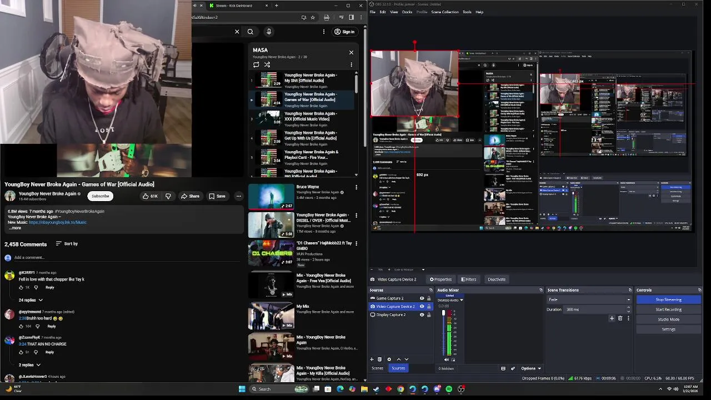The width and height of the screenshot is (711, 400).
Task: Open OBS Studio Mode
Action: coord(668,319)
